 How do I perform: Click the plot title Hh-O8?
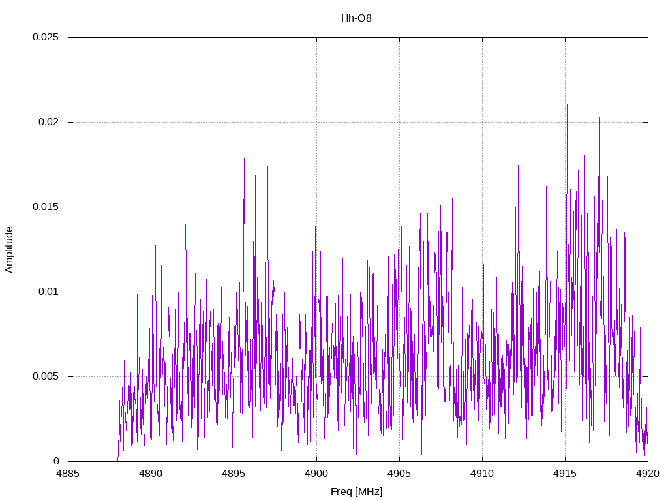356,18
